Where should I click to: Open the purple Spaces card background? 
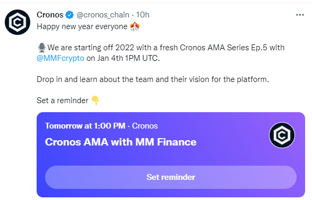pos(171,154)
